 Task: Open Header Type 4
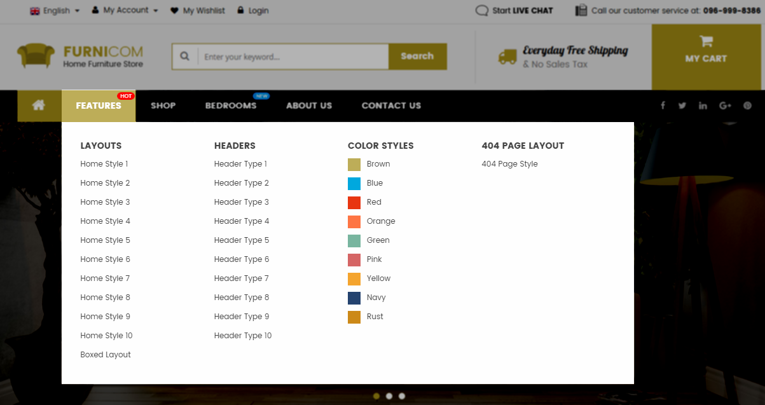(x=242, y=221)
